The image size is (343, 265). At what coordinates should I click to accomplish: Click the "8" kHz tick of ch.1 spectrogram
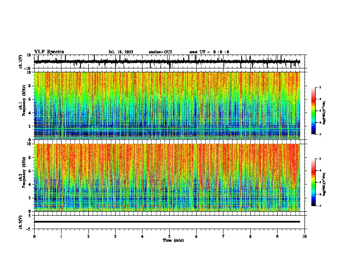pos(30,86)
